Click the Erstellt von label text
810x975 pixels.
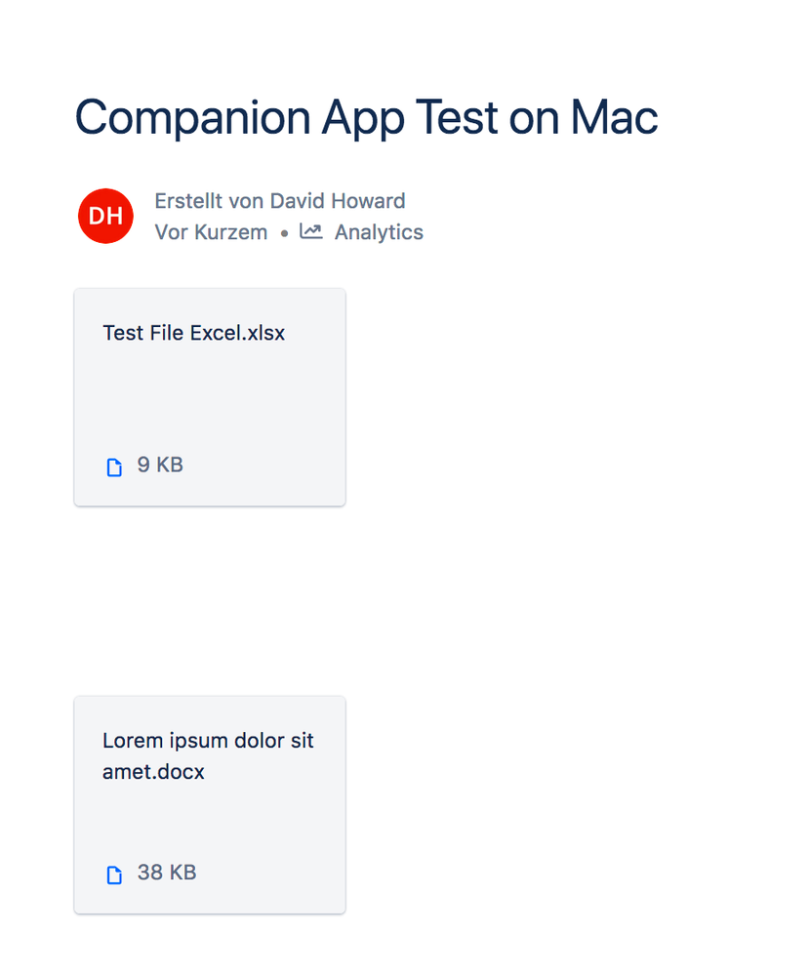(x=211, y=201)
